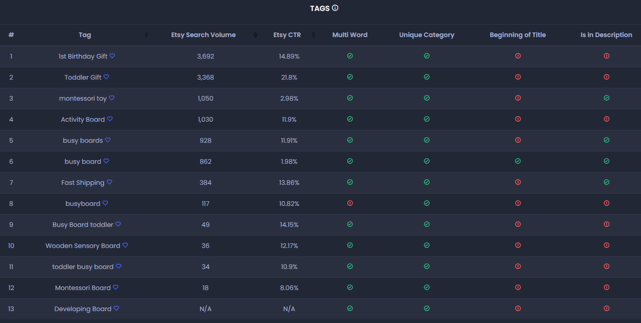Click the busy boards tag text
The width and height of the screenshot is (641, 323).
coord(83,140)
